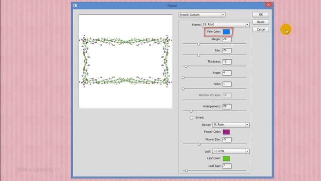Image resolution: width=321 pixels, height=181 pixels.
Task: Click the Arrangement value field
Action: click(x=227, y=107)
